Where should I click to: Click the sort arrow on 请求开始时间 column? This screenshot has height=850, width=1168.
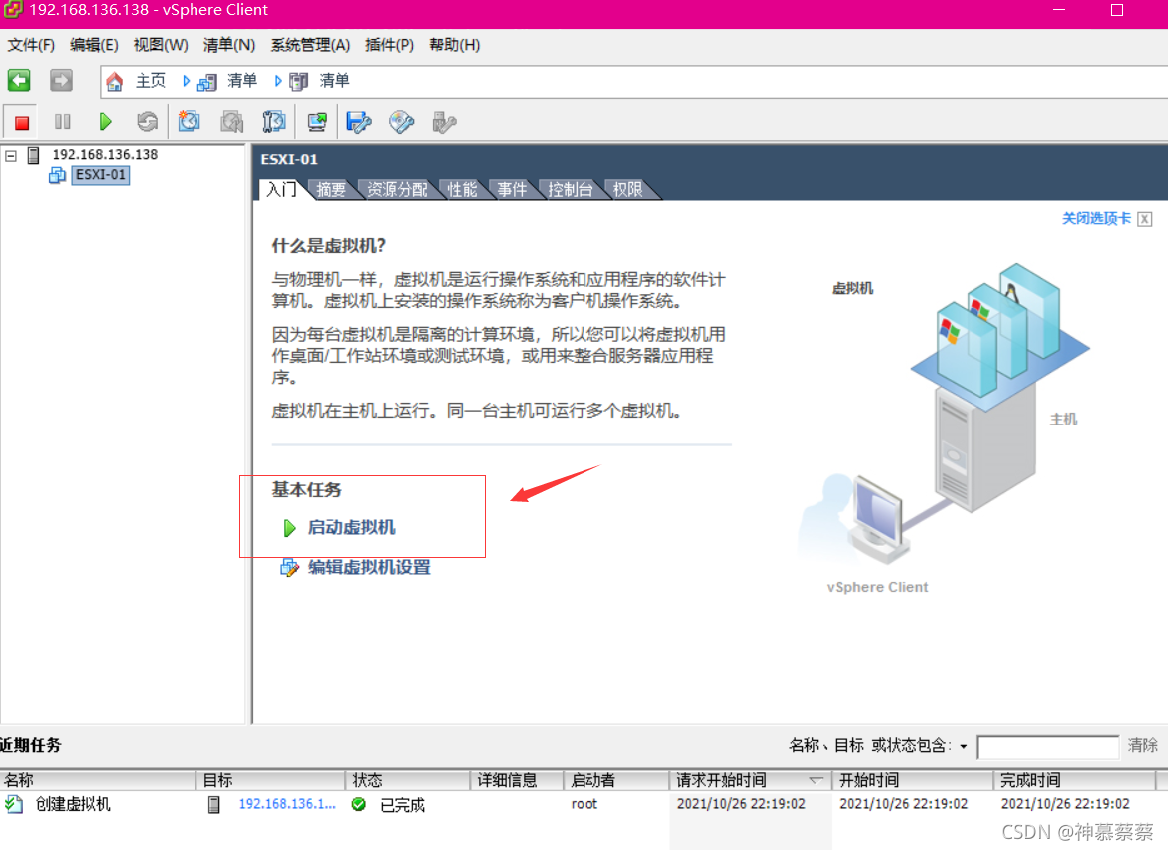point(816,781)
